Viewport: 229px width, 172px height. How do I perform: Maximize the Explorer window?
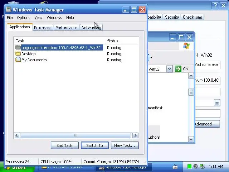tap(181, 37)
